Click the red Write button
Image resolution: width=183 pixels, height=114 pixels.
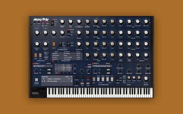pyautogui.click(x=88, y=78)
